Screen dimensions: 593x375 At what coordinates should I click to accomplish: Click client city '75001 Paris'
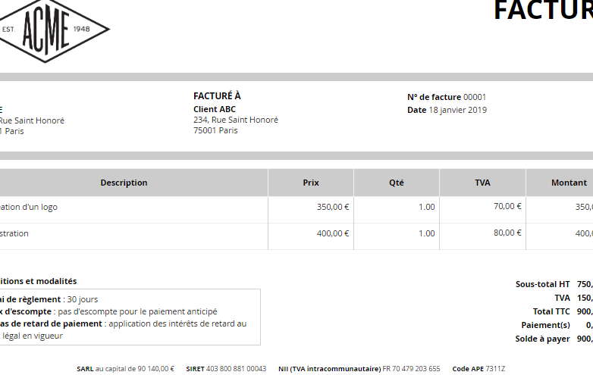pyautogui.click(x=215, y=130)
